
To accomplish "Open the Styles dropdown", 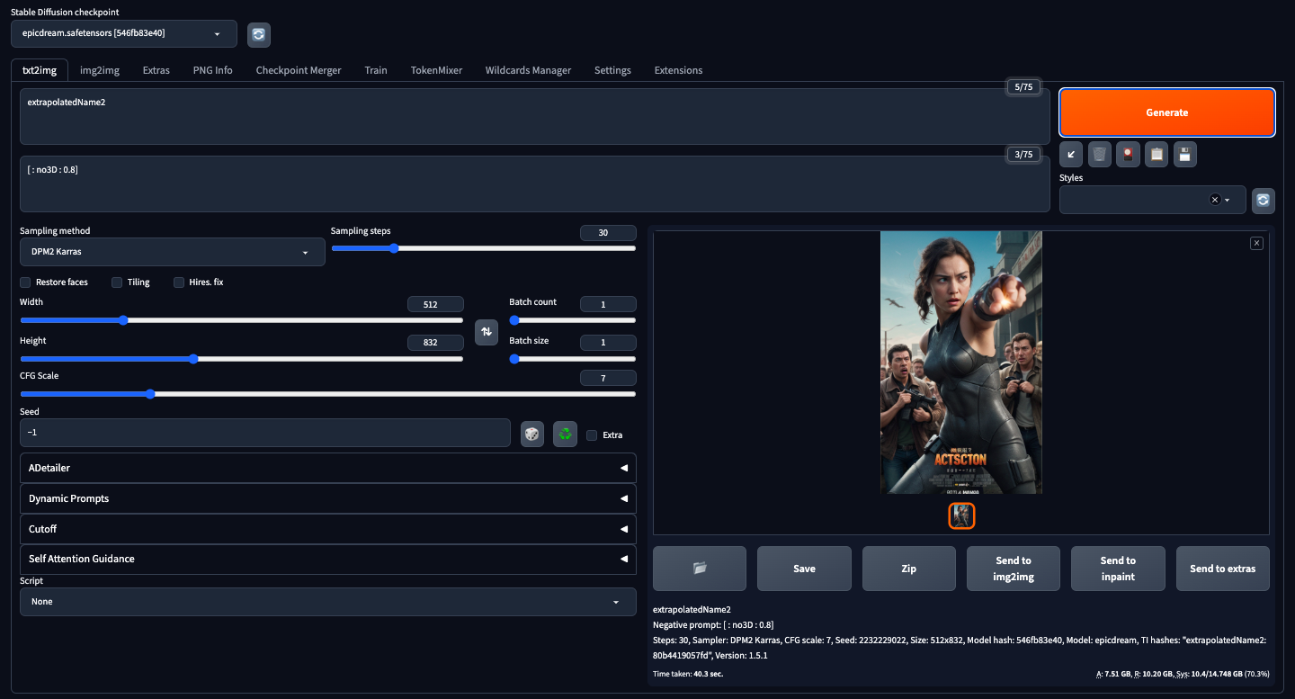I will point(1153,200).
